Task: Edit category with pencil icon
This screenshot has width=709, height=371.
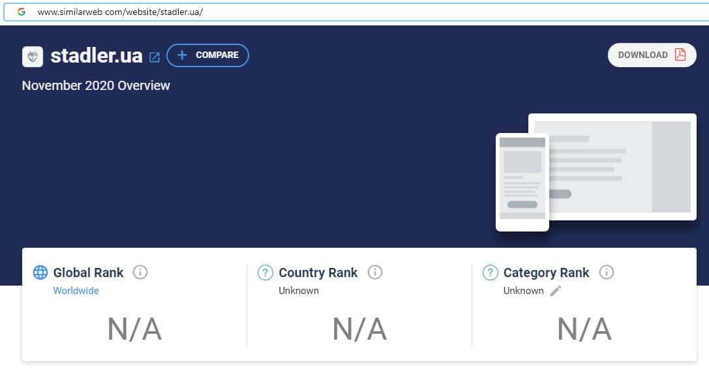Action: (556, 291)
